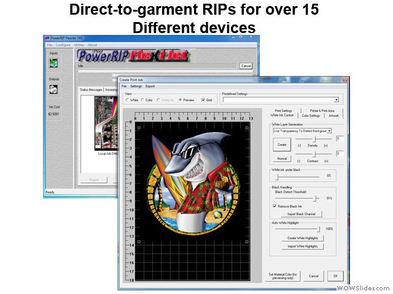Toggle the Grid checkbox
The height and width of the screenshot is (294, 393).
[x=203, y=100]
